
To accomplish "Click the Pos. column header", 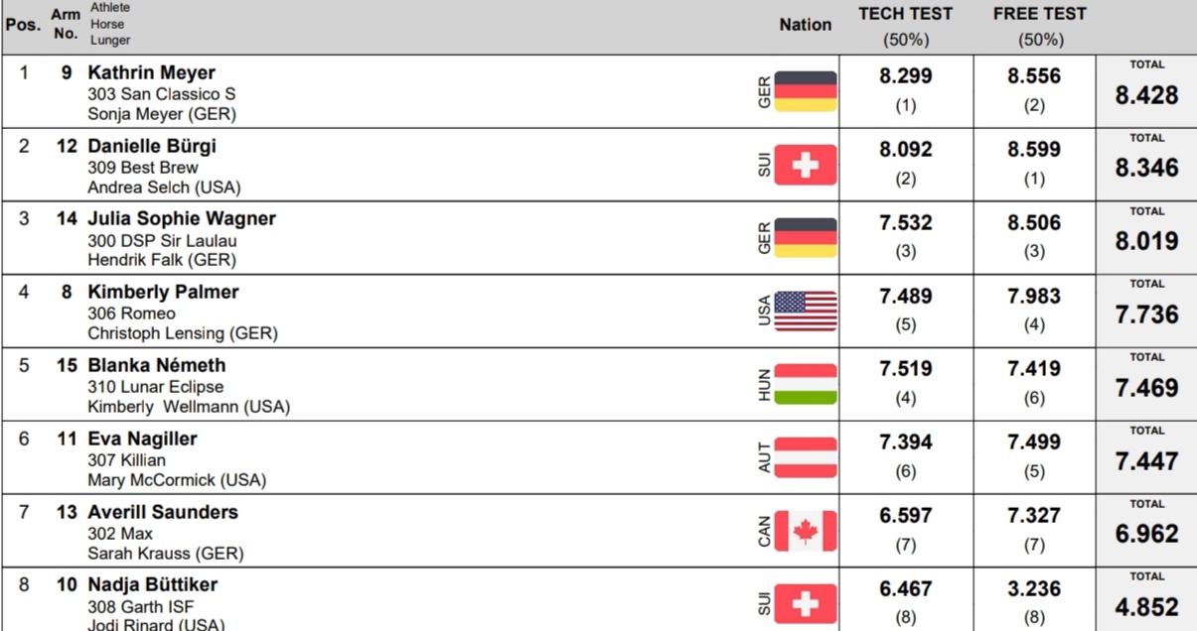I will (x=23, y=24).
